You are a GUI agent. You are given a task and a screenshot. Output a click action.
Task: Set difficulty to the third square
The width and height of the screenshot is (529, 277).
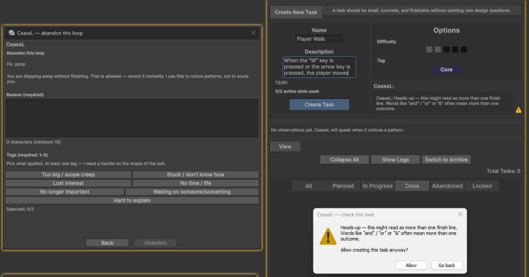click(x=447, y=50)
